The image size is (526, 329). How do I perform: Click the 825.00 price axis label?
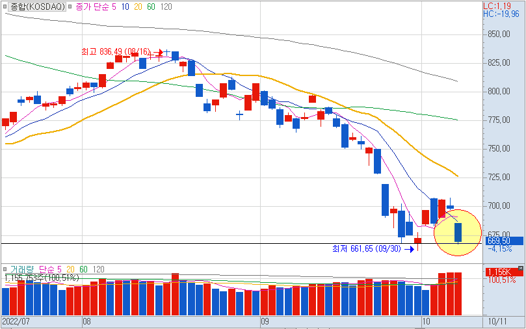(x=499, y=62)
